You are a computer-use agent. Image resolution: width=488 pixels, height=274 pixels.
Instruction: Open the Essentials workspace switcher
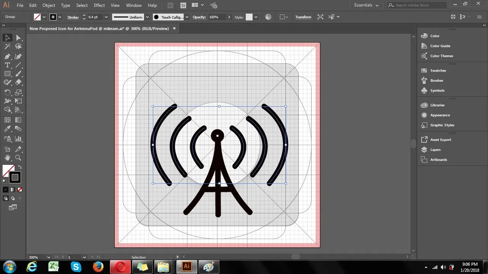(x=366, y=5)
